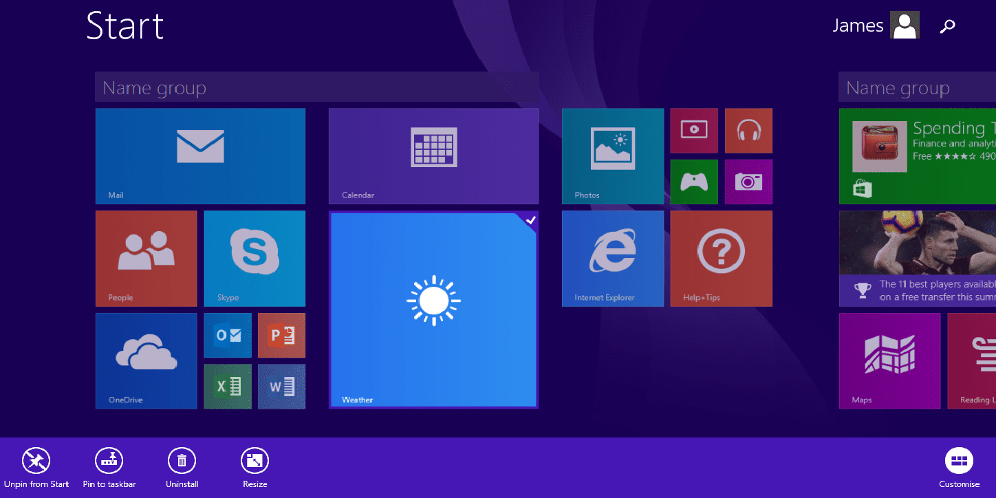Select the large Weather tile sun icon

point(433,301)
